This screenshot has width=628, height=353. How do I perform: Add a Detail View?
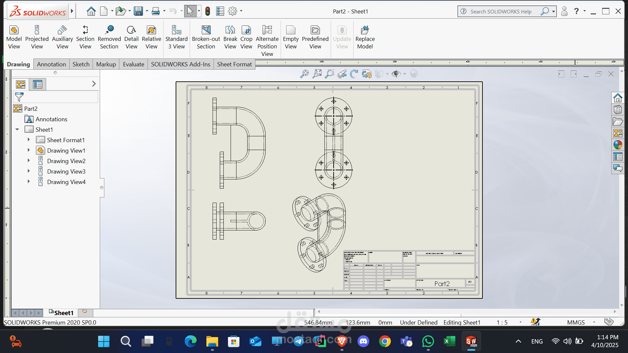(x=131, y=38)
